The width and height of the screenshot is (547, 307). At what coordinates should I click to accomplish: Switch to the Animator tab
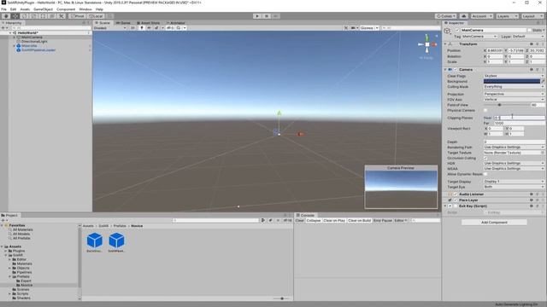pos(175,23)
